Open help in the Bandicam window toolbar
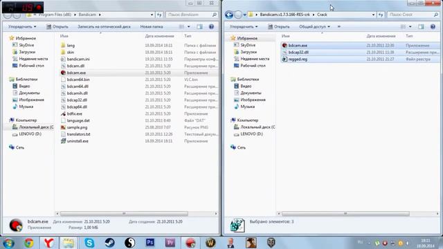This screenshot has height=249, width=443. click(211, 26)
